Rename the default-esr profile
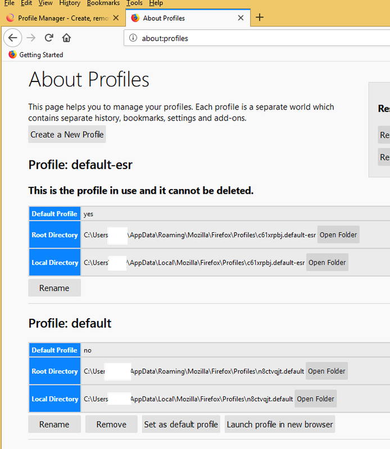The height and width of the screenshot is (449, 390). [x=55, y=288]
